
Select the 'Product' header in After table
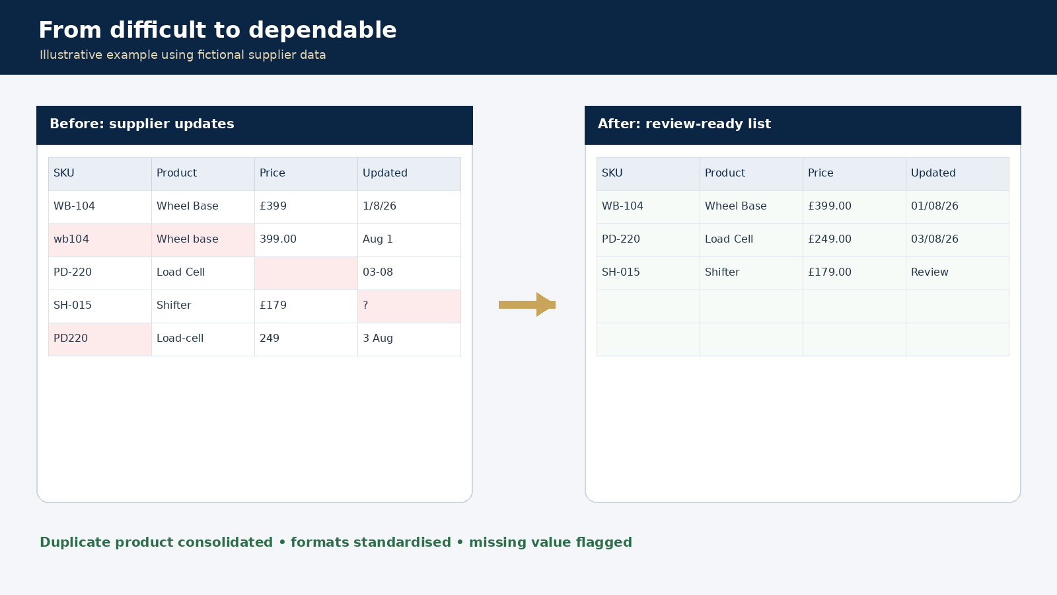click(x=751, y=174)
